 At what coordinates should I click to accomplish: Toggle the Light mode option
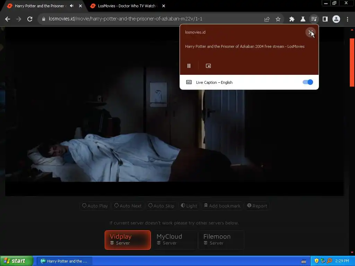189,206
